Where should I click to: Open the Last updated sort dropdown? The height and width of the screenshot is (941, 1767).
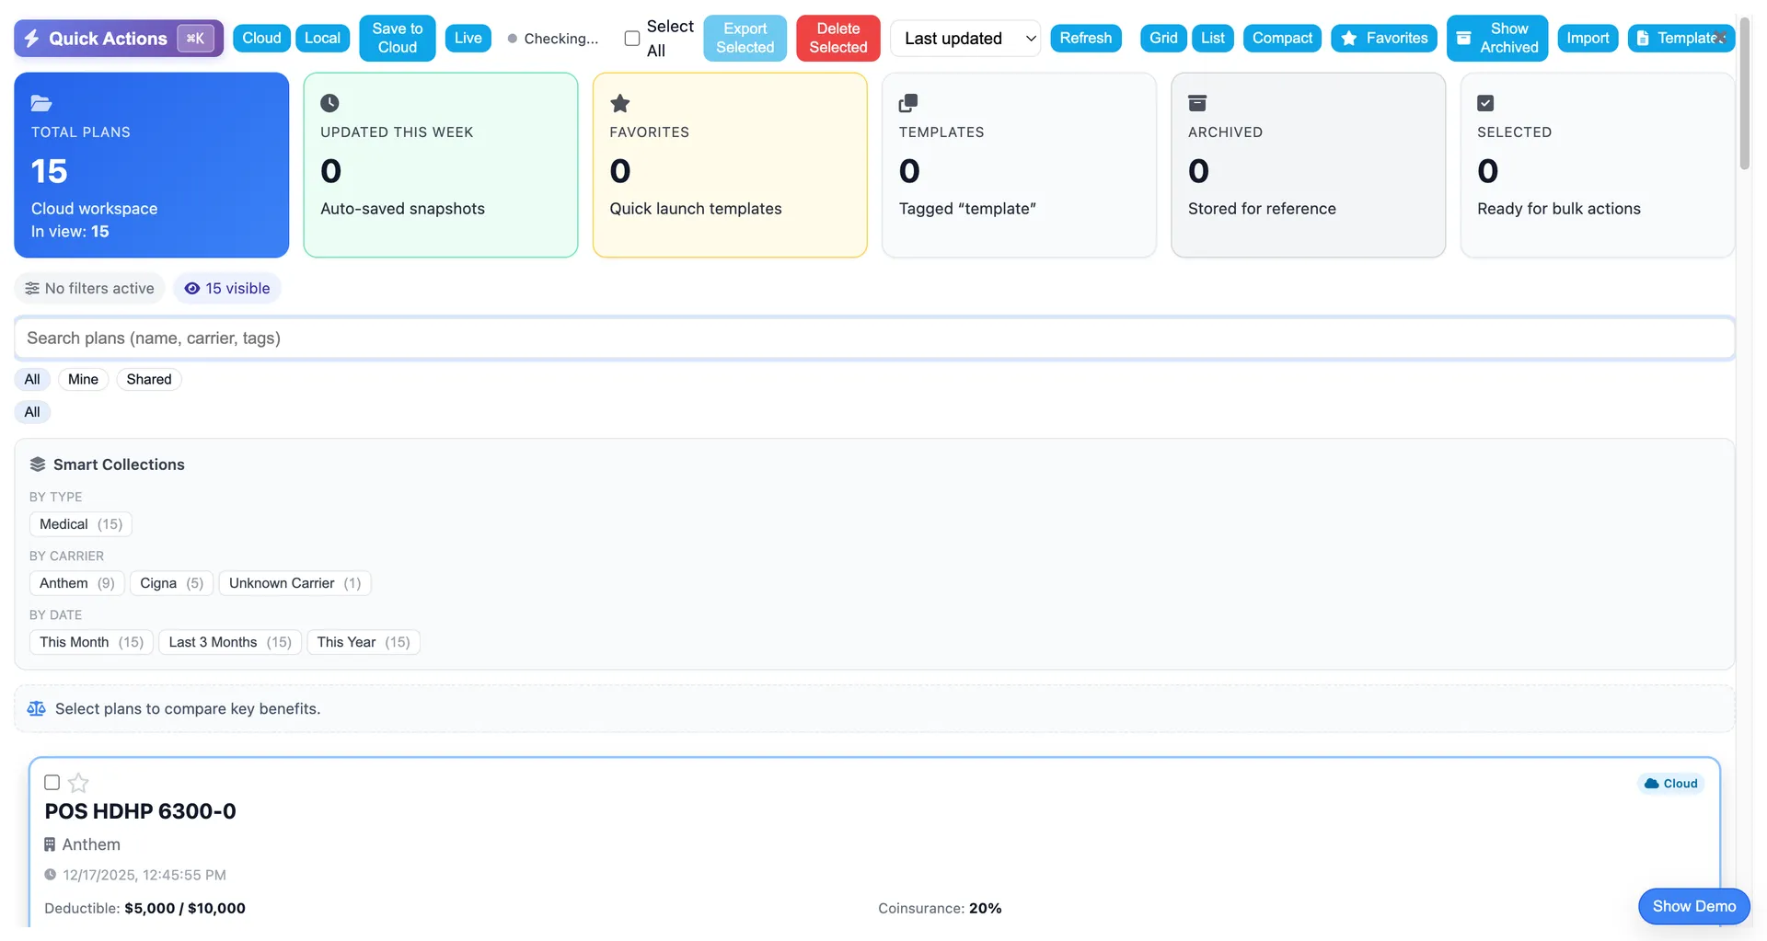964,38
